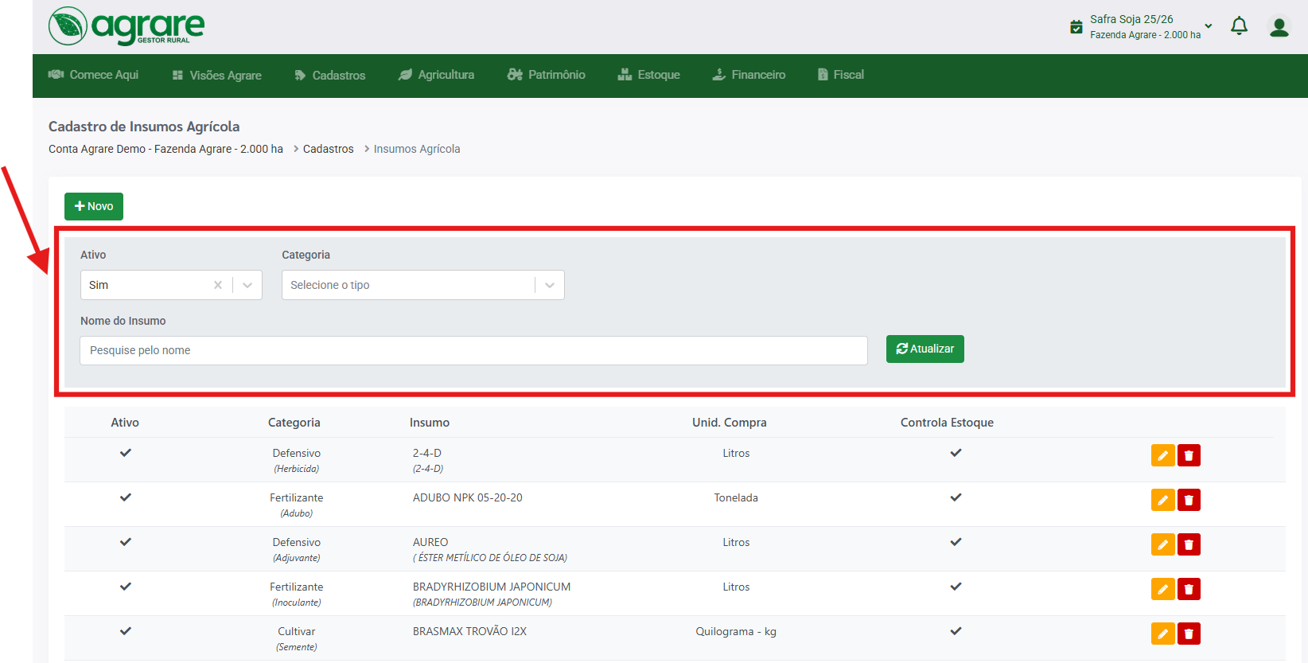The image size is (1308, 663).
Task: Click the Categoria column header
Action: coord(294,423)
